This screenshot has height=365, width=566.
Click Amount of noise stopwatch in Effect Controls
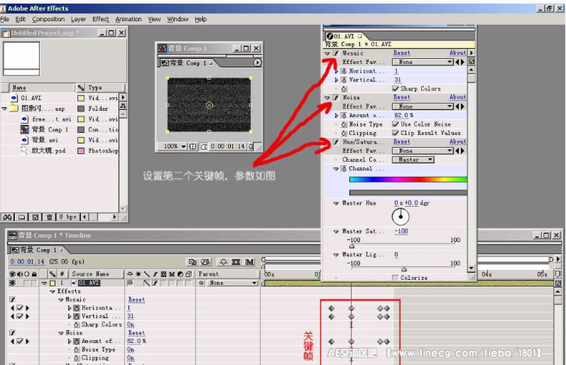coord(344,115)
